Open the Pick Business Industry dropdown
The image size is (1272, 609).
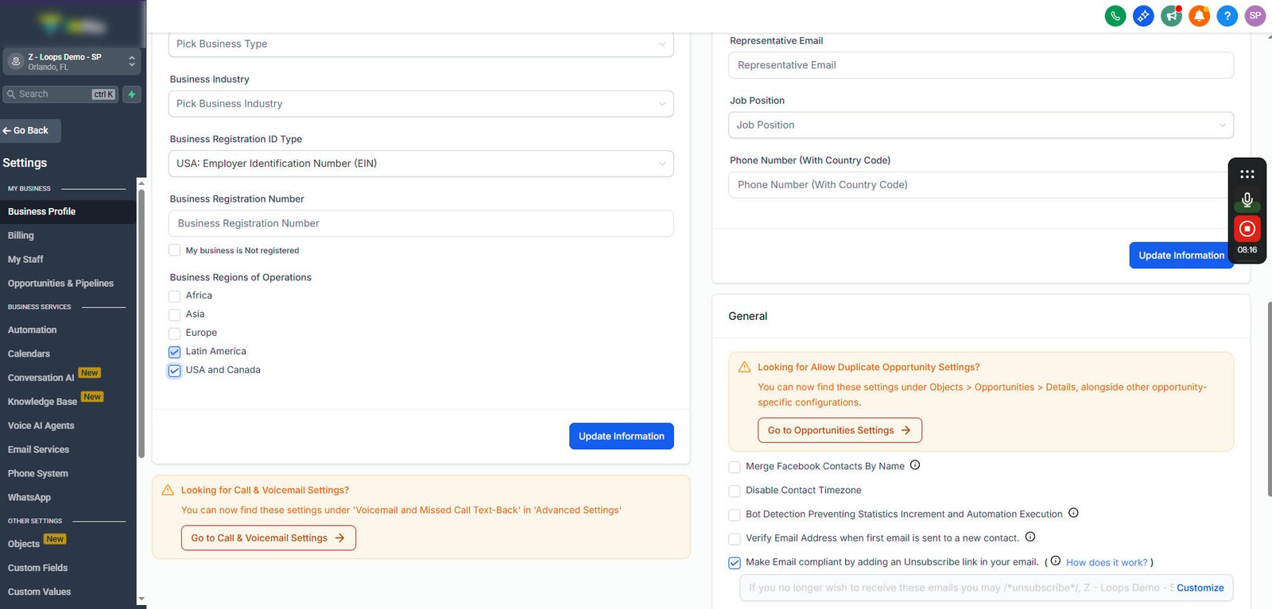click(421, 104)
